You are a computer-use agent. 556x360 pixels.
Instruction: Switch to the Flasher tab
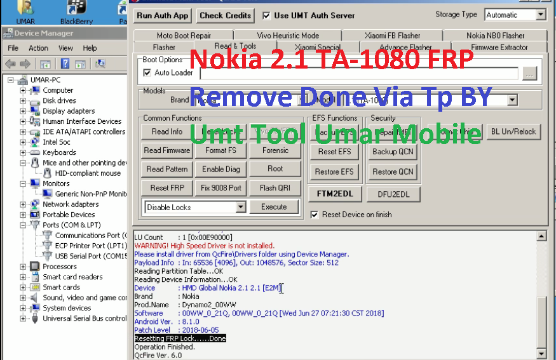pyautogui.click(x=164, y=47)
